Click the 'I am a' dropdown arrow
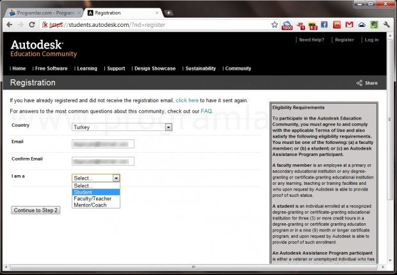 tap(116, 178)
